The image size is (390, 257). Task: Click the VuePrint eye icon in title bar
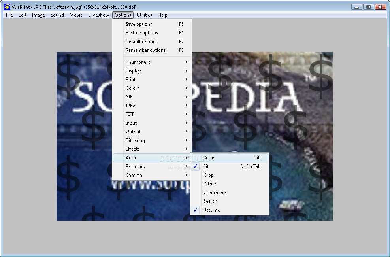[7, 7]
